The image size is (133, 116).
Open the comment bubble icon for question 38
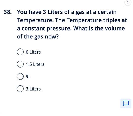coord(126,103)
